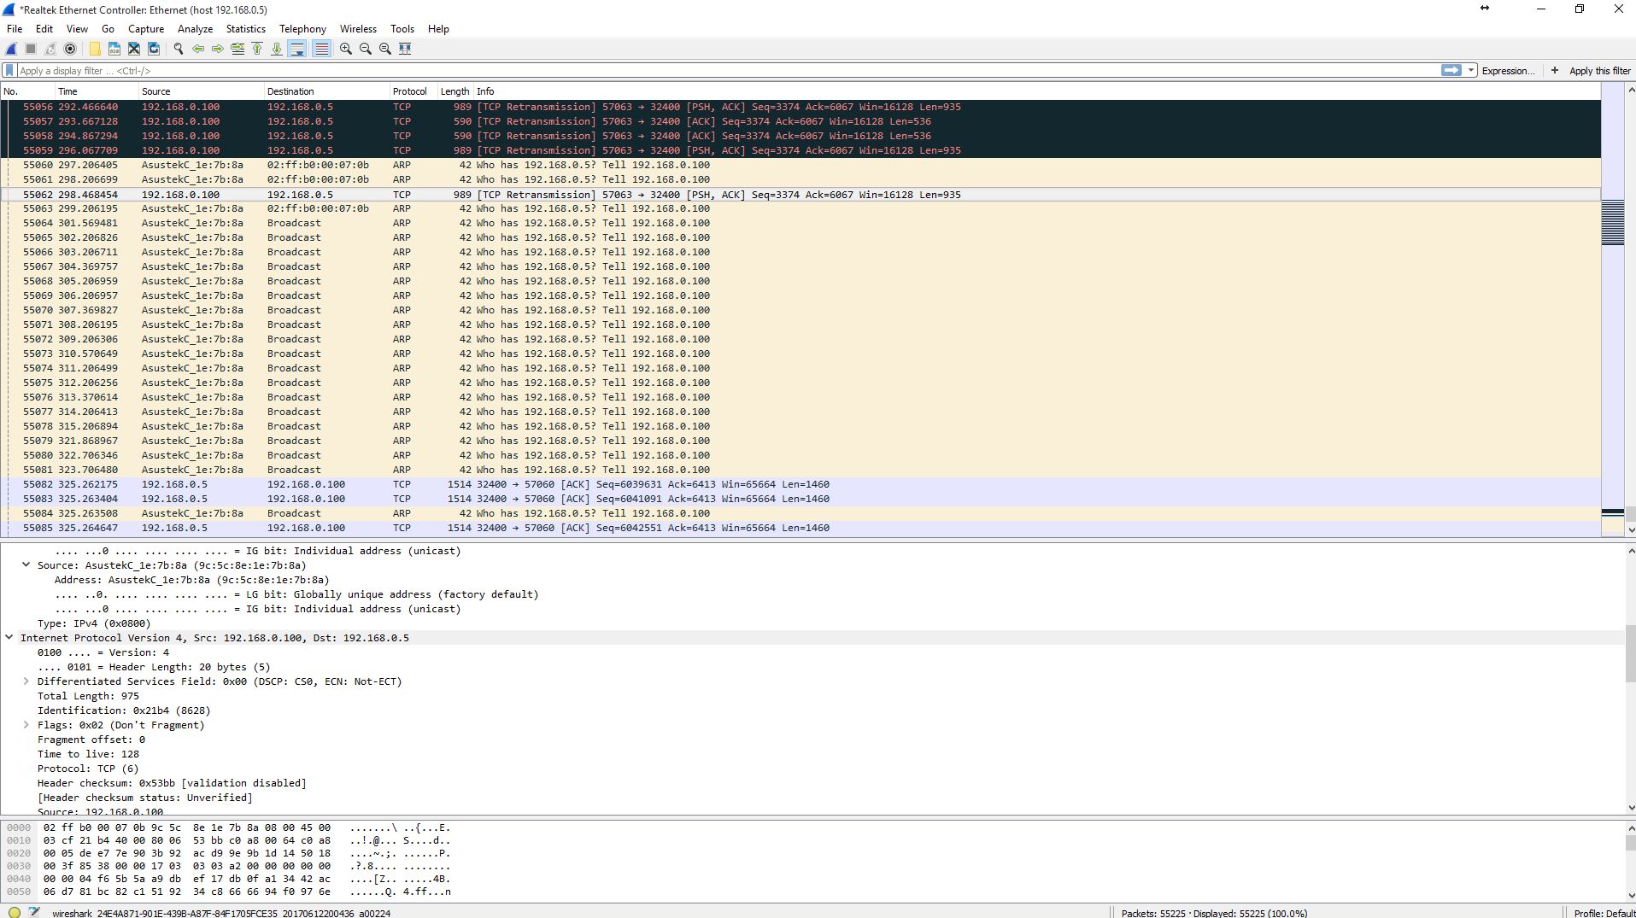Select packet 55056 TCP Retransmission row
Image resolution: width=1636 pixels, height=918 pixels.
coord(801,107)
